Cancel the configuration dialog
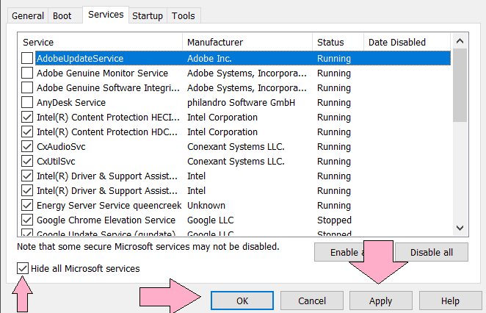The image size is (486, 313). (x=312, y=301)
